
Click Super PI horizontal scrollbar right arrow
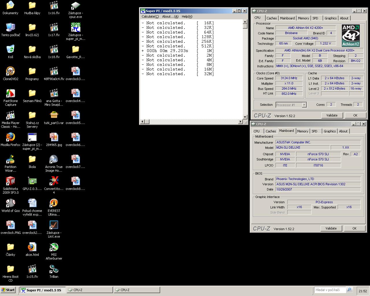tap(240, 122)
